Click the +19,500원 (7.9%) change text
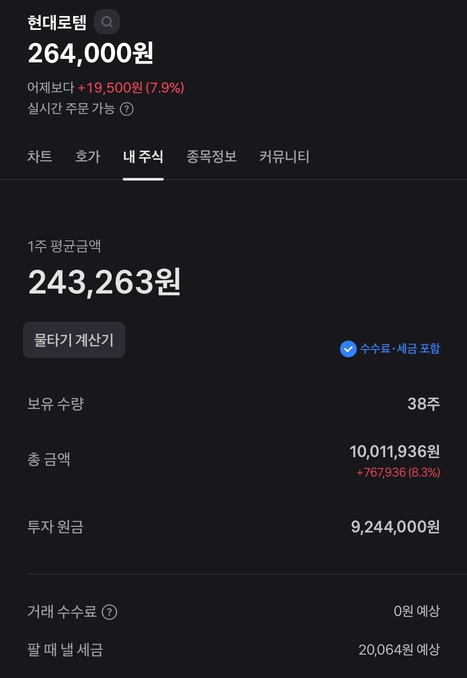The image size is (467, 678). pos(131,88)
